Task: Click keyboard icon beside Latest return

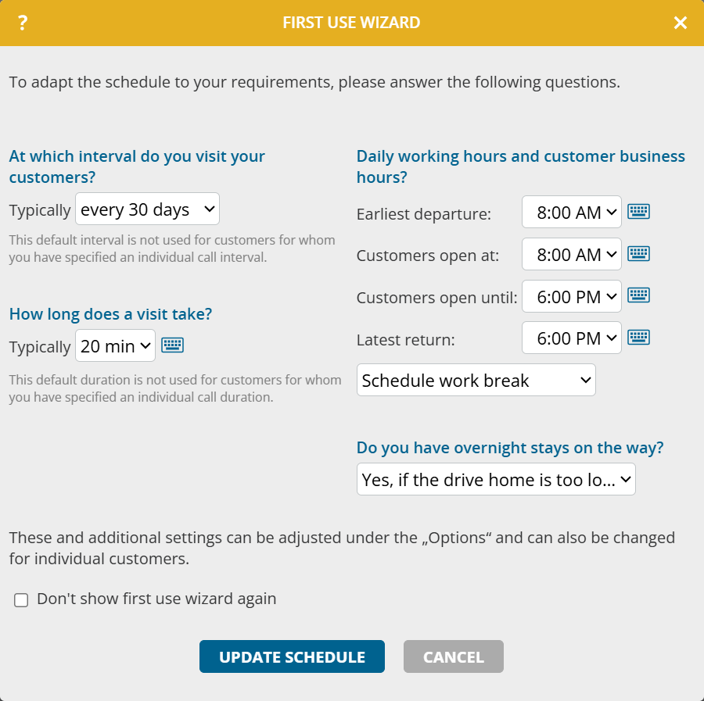Action: tap(638, 338)
